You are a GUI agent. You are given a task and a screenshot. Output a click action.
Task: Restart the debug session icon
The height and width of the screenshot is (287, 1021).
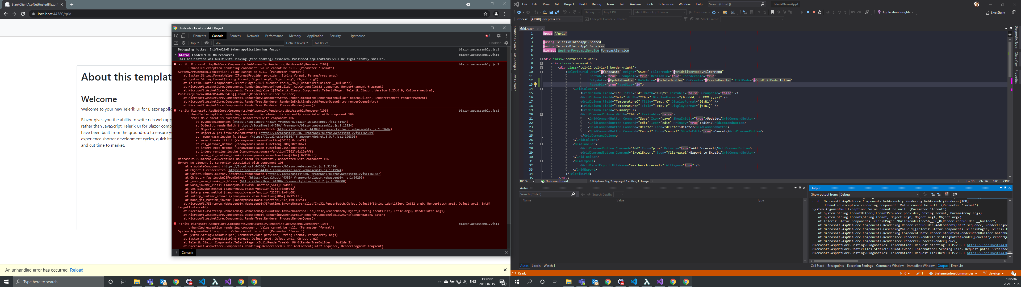pos(820,12)
